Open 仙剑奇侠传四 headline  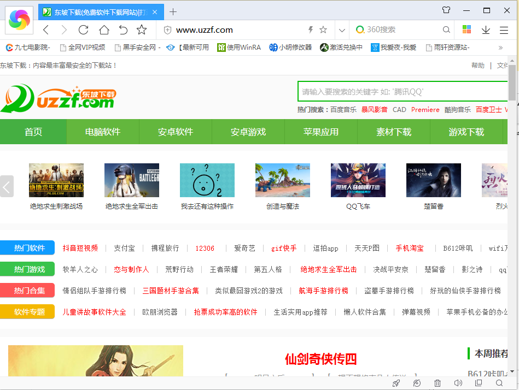(x=320, y=359)
